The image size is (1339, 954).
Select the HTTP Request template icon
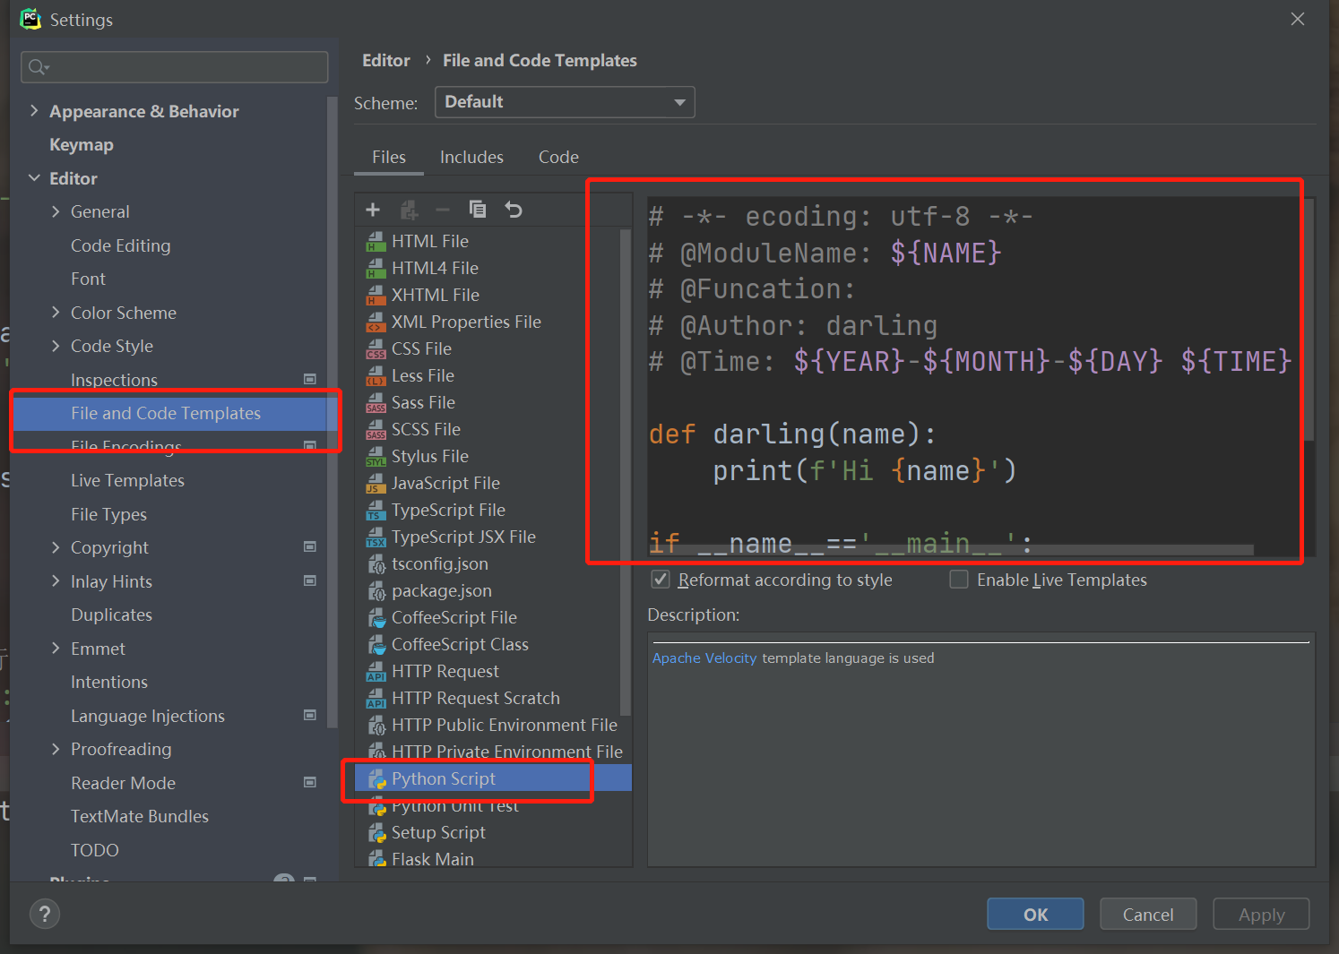coord(376,672)
